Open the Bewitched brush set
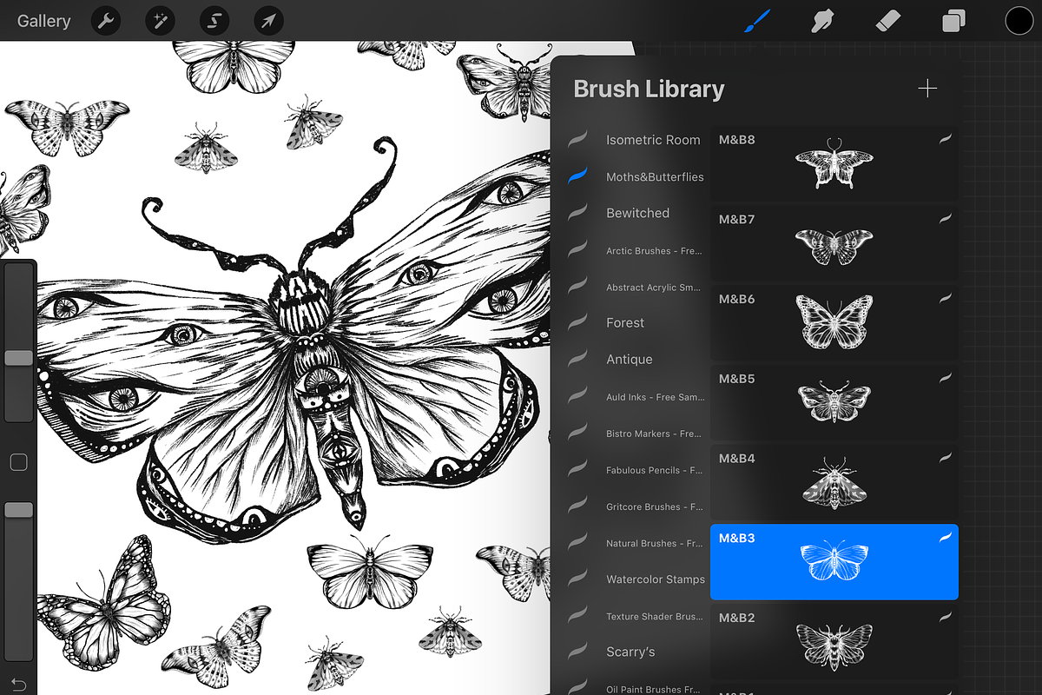The width and height of the screenshot is (1042, 695). (637, 213)
